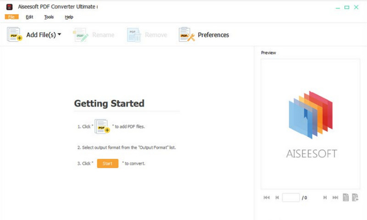Go to previous page in preview
This screenshot has width=367, height=220.
277,198
